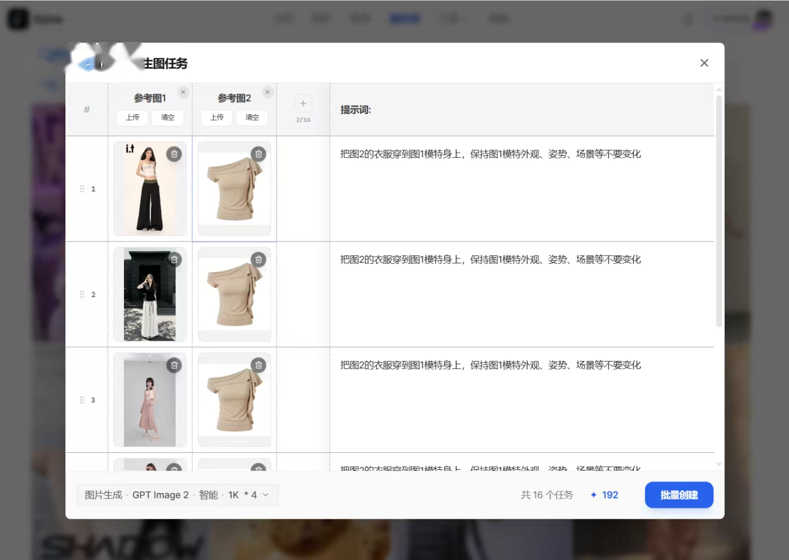Delete reference image 2 in row 2

(259, 259)
